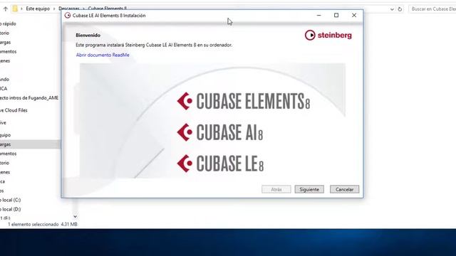The height and width of the screenshot is (256, 456).
Task: Select 'local (C:)' drive in Explorer sidebar
Action: click(11, 200)
